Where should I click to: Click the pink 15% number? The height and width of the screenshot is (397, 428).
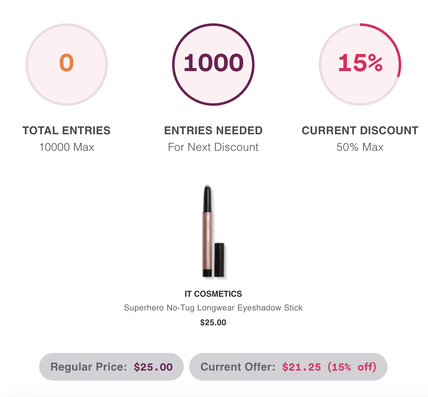pos(360,63)
